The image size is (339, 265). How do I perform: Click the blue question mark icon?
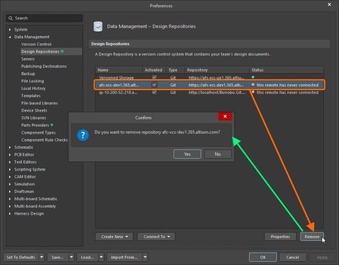[82, 135]
